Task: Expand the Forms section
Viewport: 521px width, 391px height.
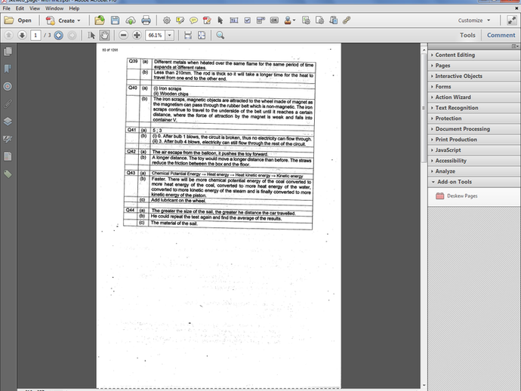Action: click(x=474, y=87)
